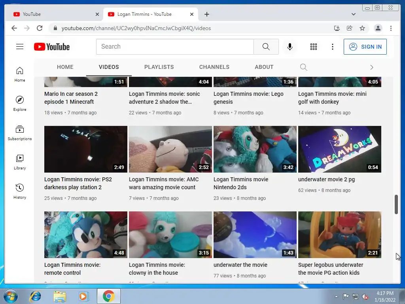The image size is (405, 304).
Task: Reload the page
Action: 40,28
